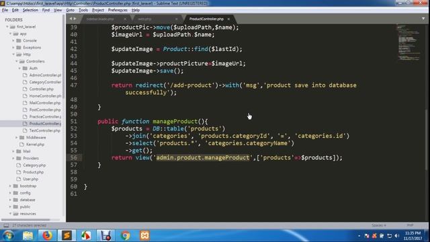Open the Goto menu
Screen dimensions: 430x242
70,10
